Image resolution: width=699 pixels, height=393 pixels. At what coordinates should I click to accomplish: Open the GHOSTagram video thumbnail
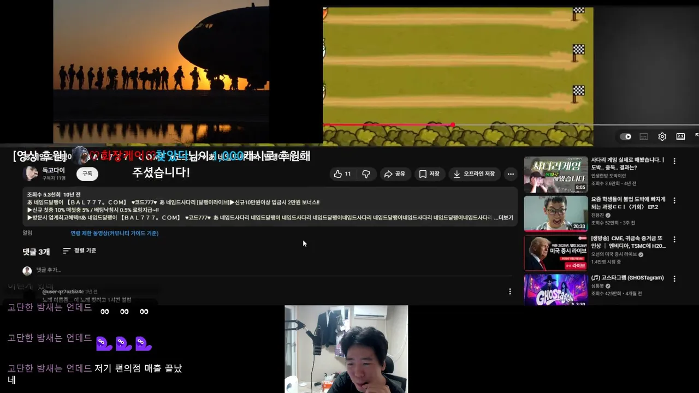556,289
